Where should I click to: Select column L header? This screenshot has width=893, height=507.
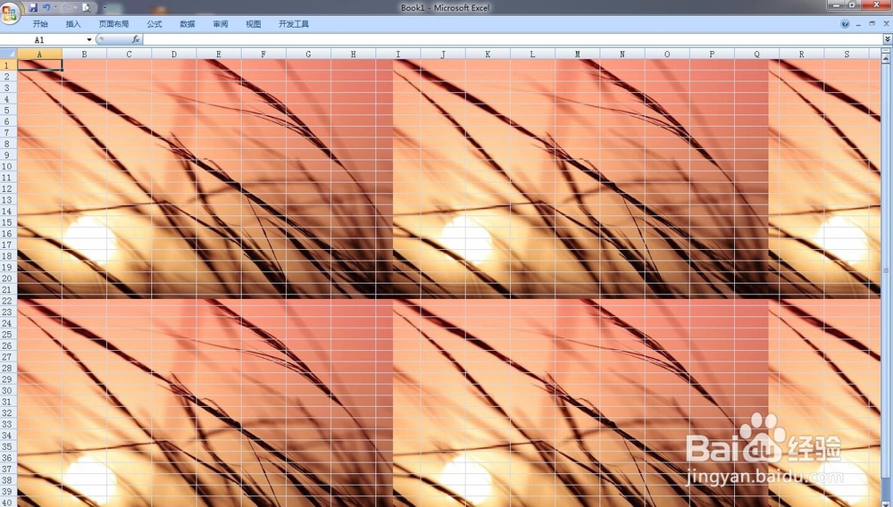532,54
